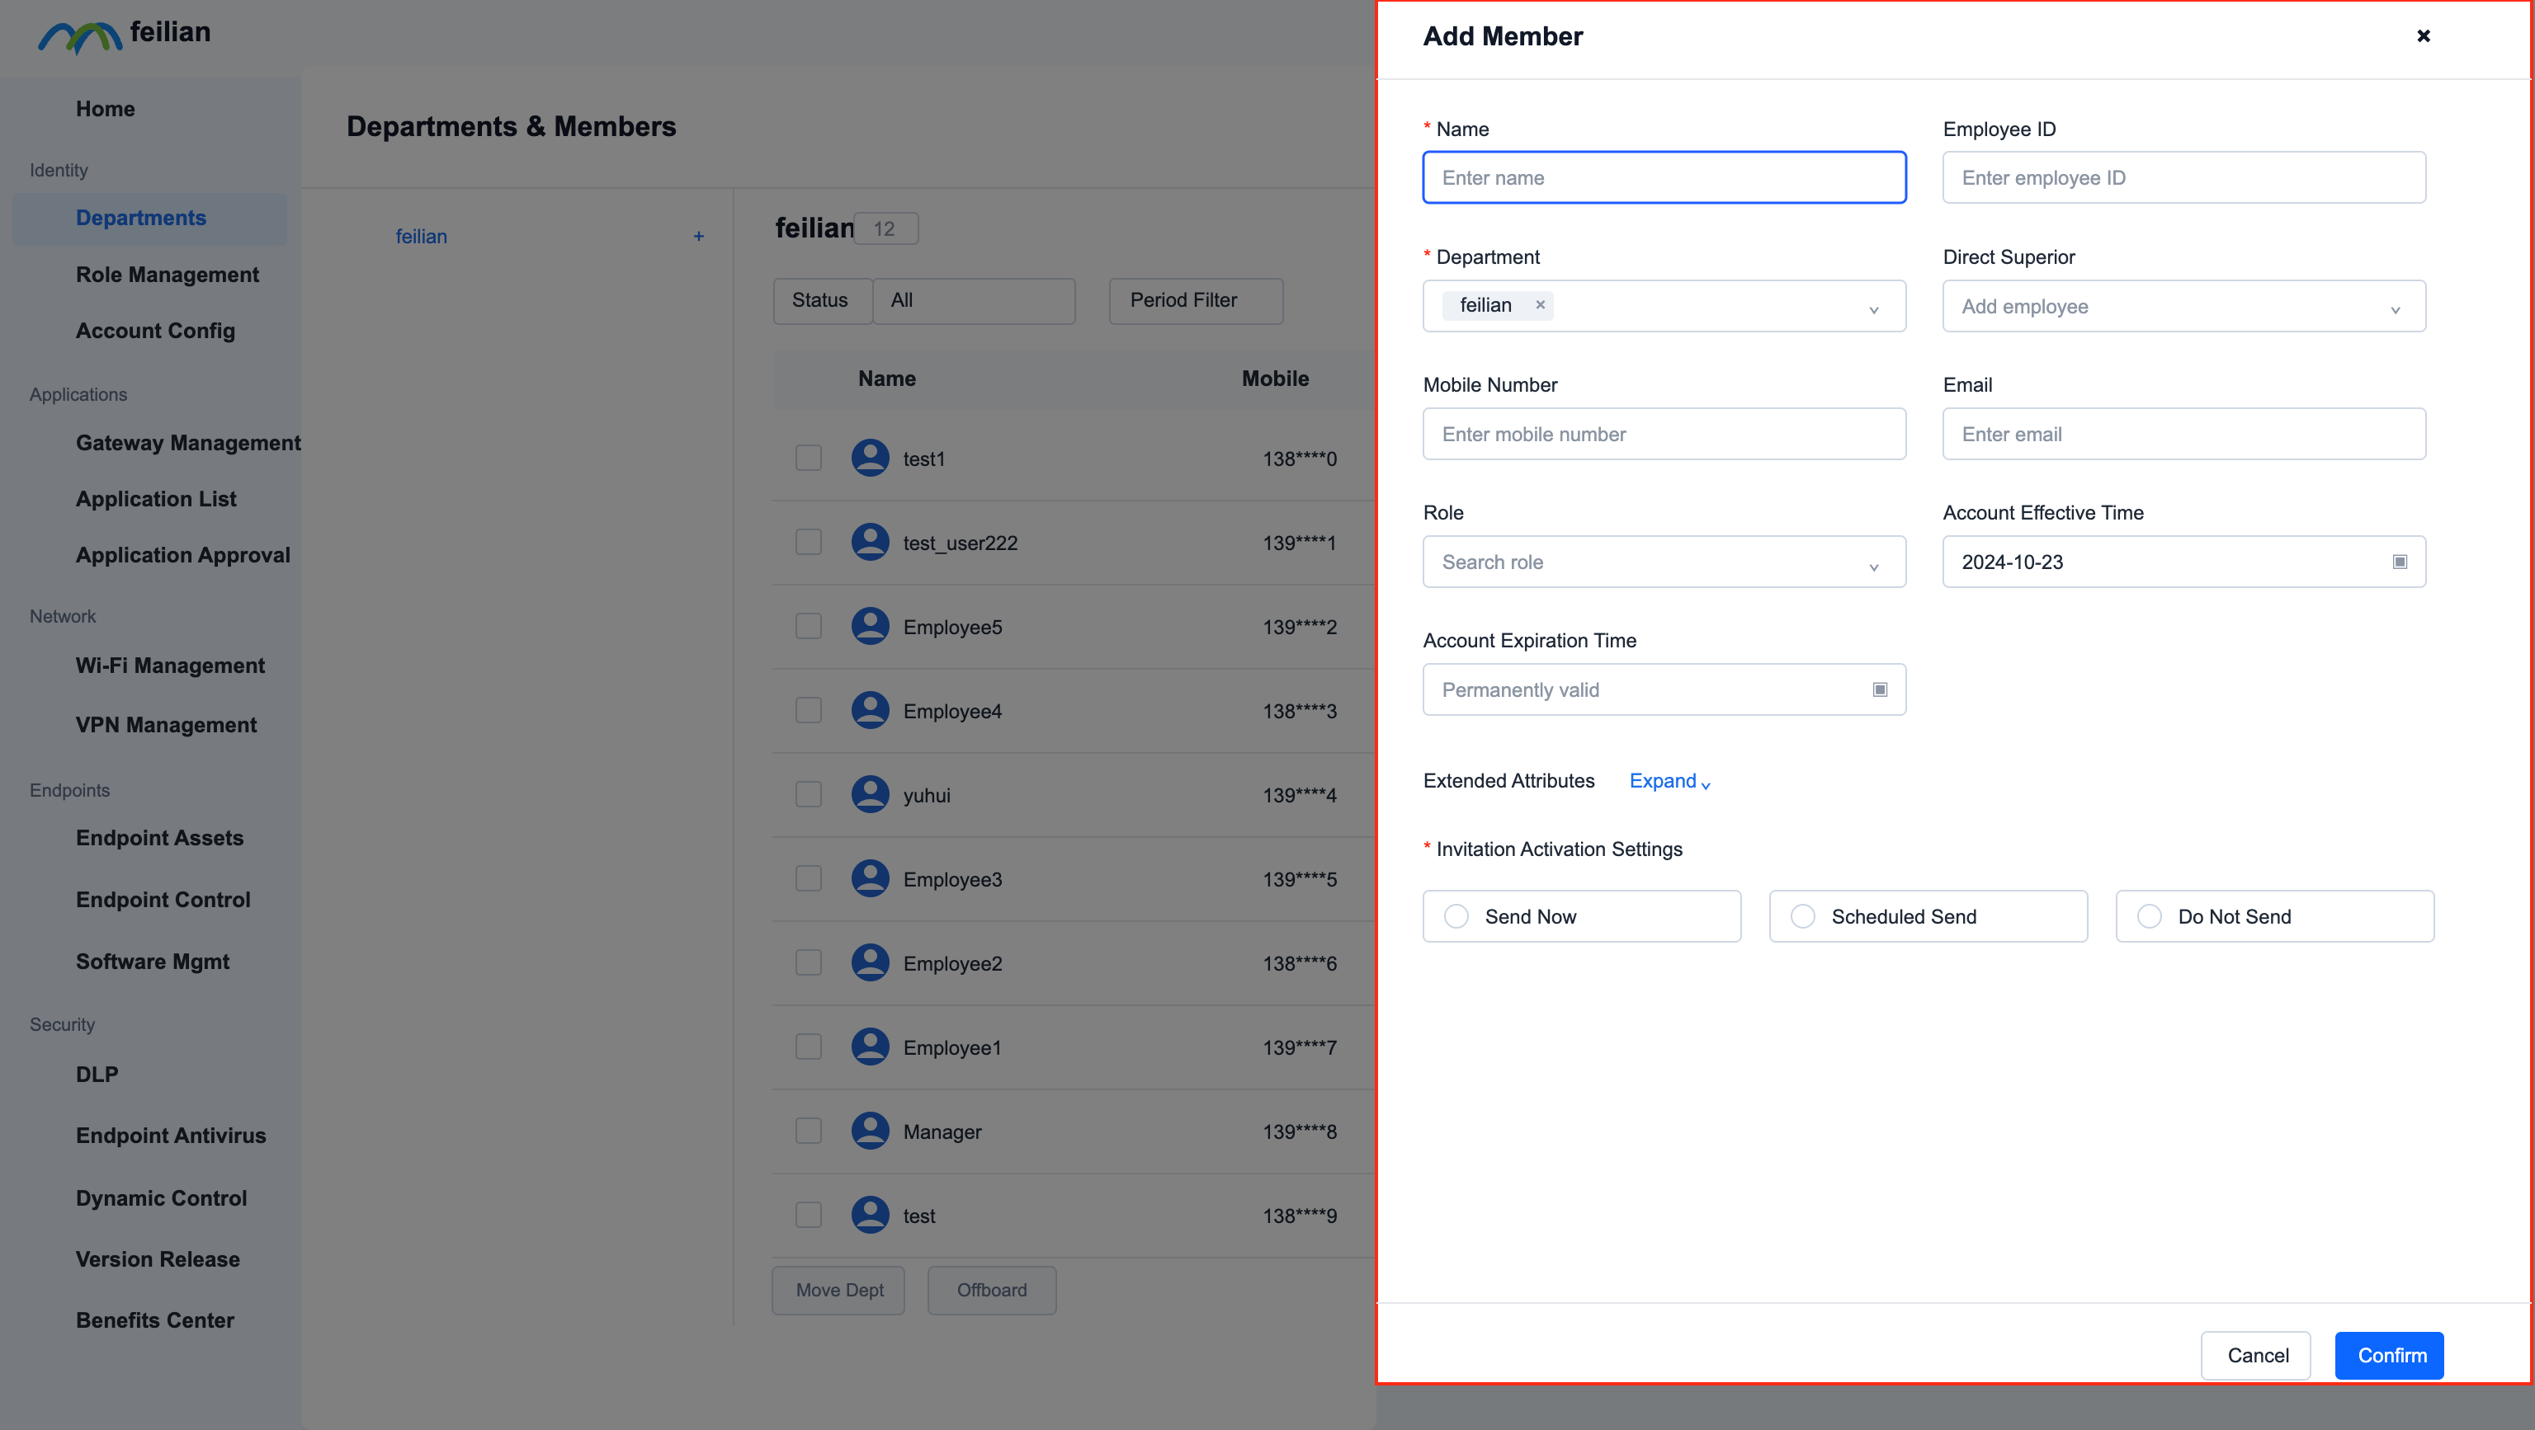This screenshot has width=2535, height=1430.
Task: Open Application List in sidebar
Action: [157, 499]
